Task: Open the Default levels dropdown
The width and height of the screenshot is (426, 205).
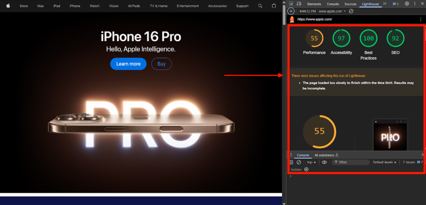Action: tap(384, 162)
